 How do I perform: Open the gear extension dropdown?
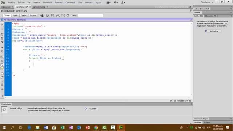click(116, 3)
